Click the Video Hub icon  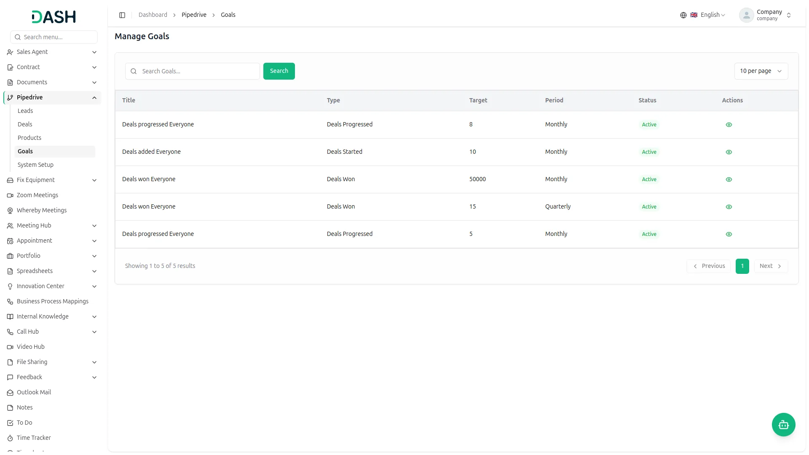10,347
